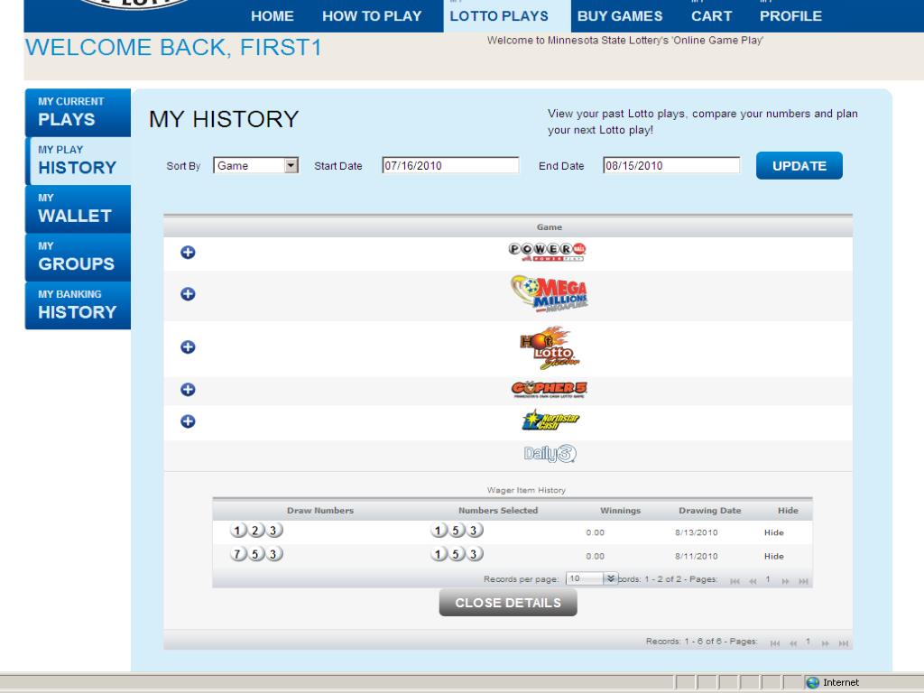924x693 pixels.
Task: Click first-page icon in wager history pager
Action: [x=735, y=581]
